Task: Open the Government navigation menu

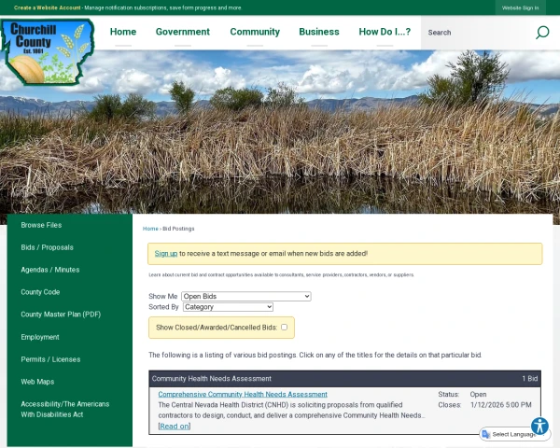Action: tap(183, 32)
